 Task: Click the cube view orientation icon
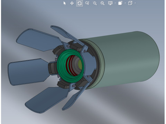(x=130, y=3)
